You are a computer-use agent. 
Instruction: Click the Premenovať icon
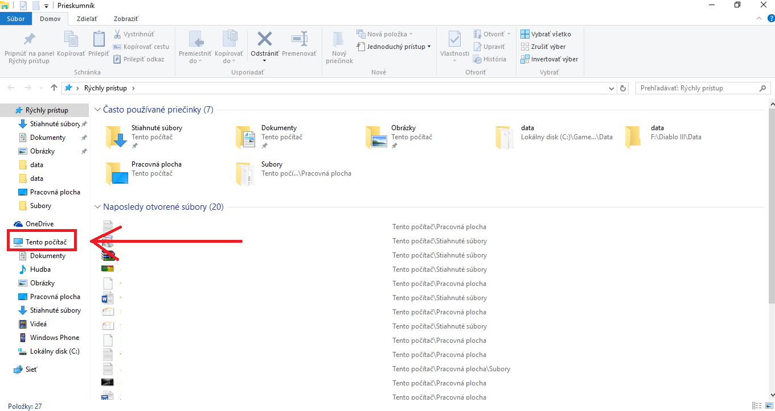[300, 39]
